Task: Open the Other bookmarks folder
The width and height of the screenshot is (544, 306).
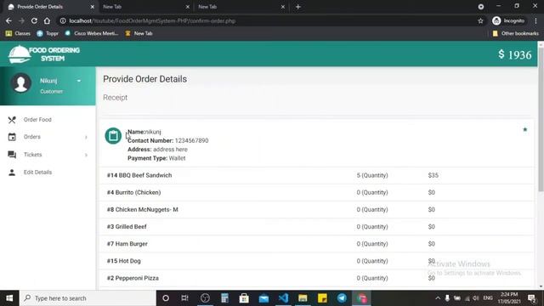Action: [516, 33]
